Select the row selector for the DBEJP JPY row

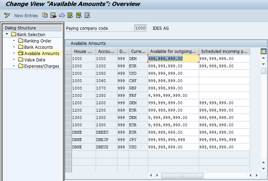(69, 140)
